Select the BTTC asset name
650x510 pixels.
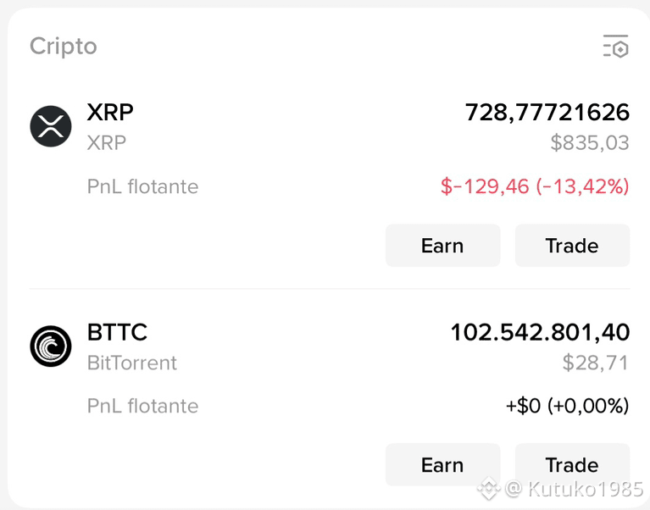click(117, 332)
